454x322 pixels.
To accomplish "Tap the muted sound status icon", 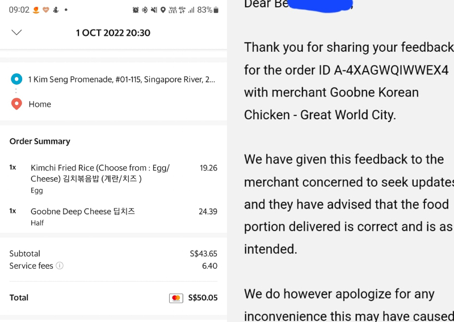I will pyautogui.click(x=154, y=10).
